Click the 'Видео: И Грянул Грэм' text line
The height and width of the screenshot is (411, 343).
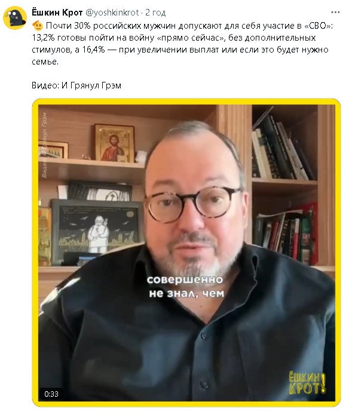76,85
